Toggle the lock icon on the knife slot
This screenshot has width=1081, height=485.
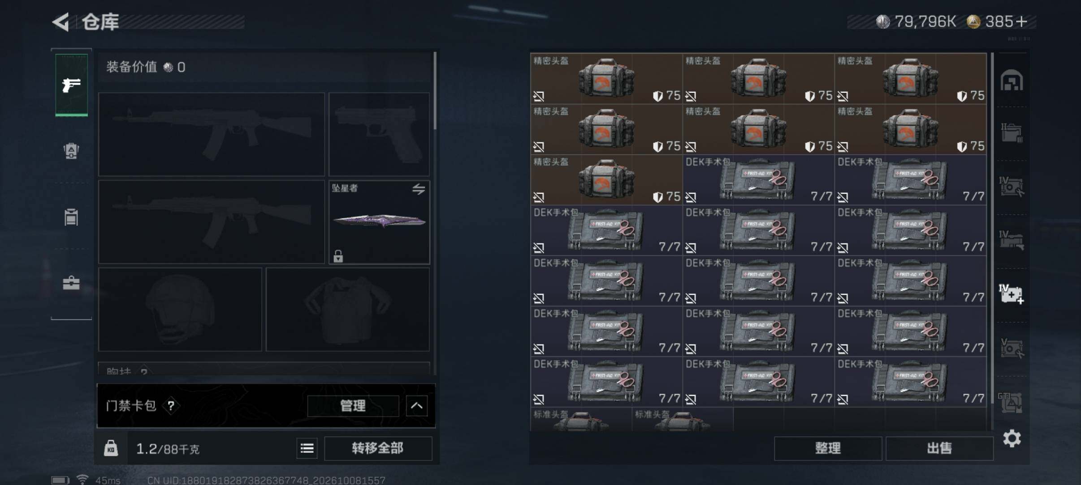pyautogui.click(x=338, y=256)
